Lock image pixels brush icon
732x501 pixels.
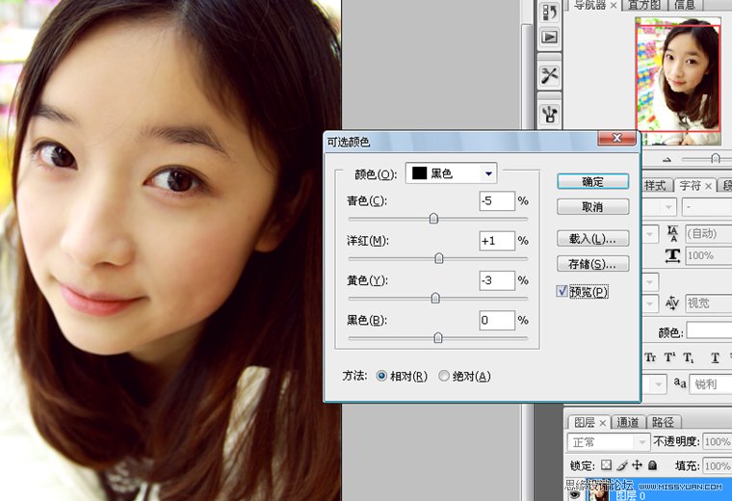click(622, 465)
